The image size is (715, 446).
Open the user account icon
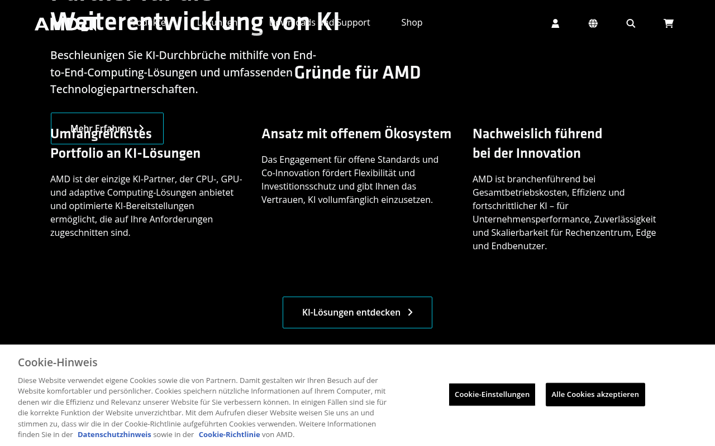(555, 23)
